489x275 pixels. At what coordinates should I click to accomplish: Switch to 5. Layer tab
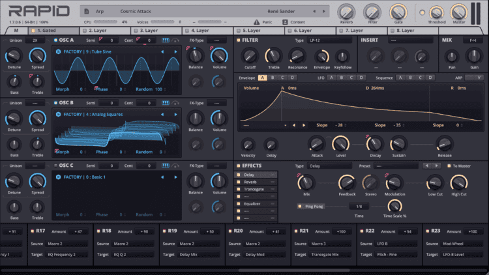(x=259, y=31)
